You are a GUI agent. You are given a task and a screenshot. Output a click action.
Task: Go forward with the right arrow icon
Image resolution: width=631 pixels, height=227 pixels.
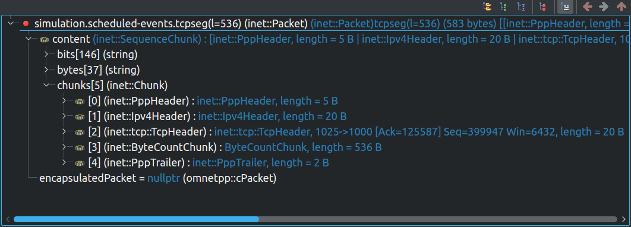603,7
